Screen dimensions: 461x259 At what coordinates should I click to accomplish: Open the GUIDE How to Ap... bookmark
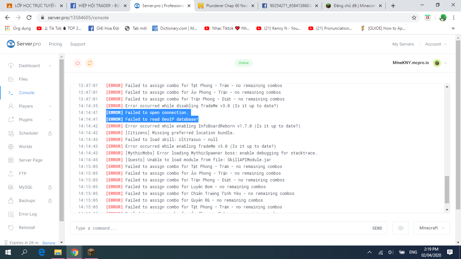pos(383,28)
